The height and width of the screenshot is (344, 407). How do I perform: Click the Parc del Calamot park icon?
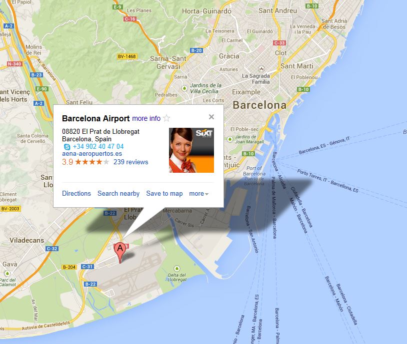point(7,274)
